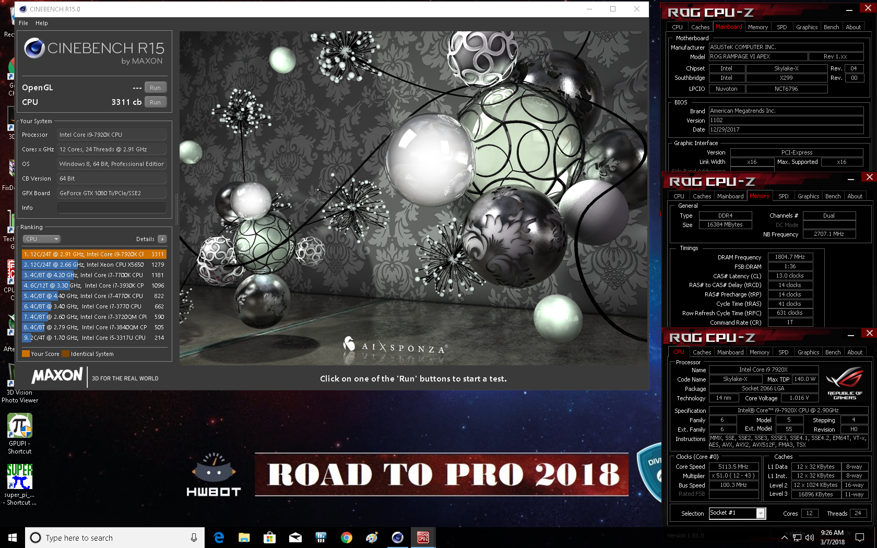Screen dimensions: 877x548
Task: Select ranking row Intel Core i9-7920X 3311
Action: [x=94, y=254]
